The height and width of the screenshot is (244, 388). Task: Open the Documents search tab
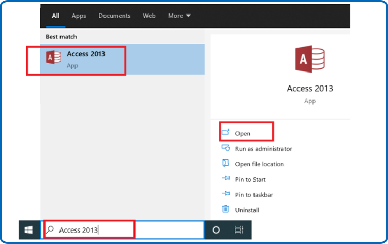click(114, 16)
